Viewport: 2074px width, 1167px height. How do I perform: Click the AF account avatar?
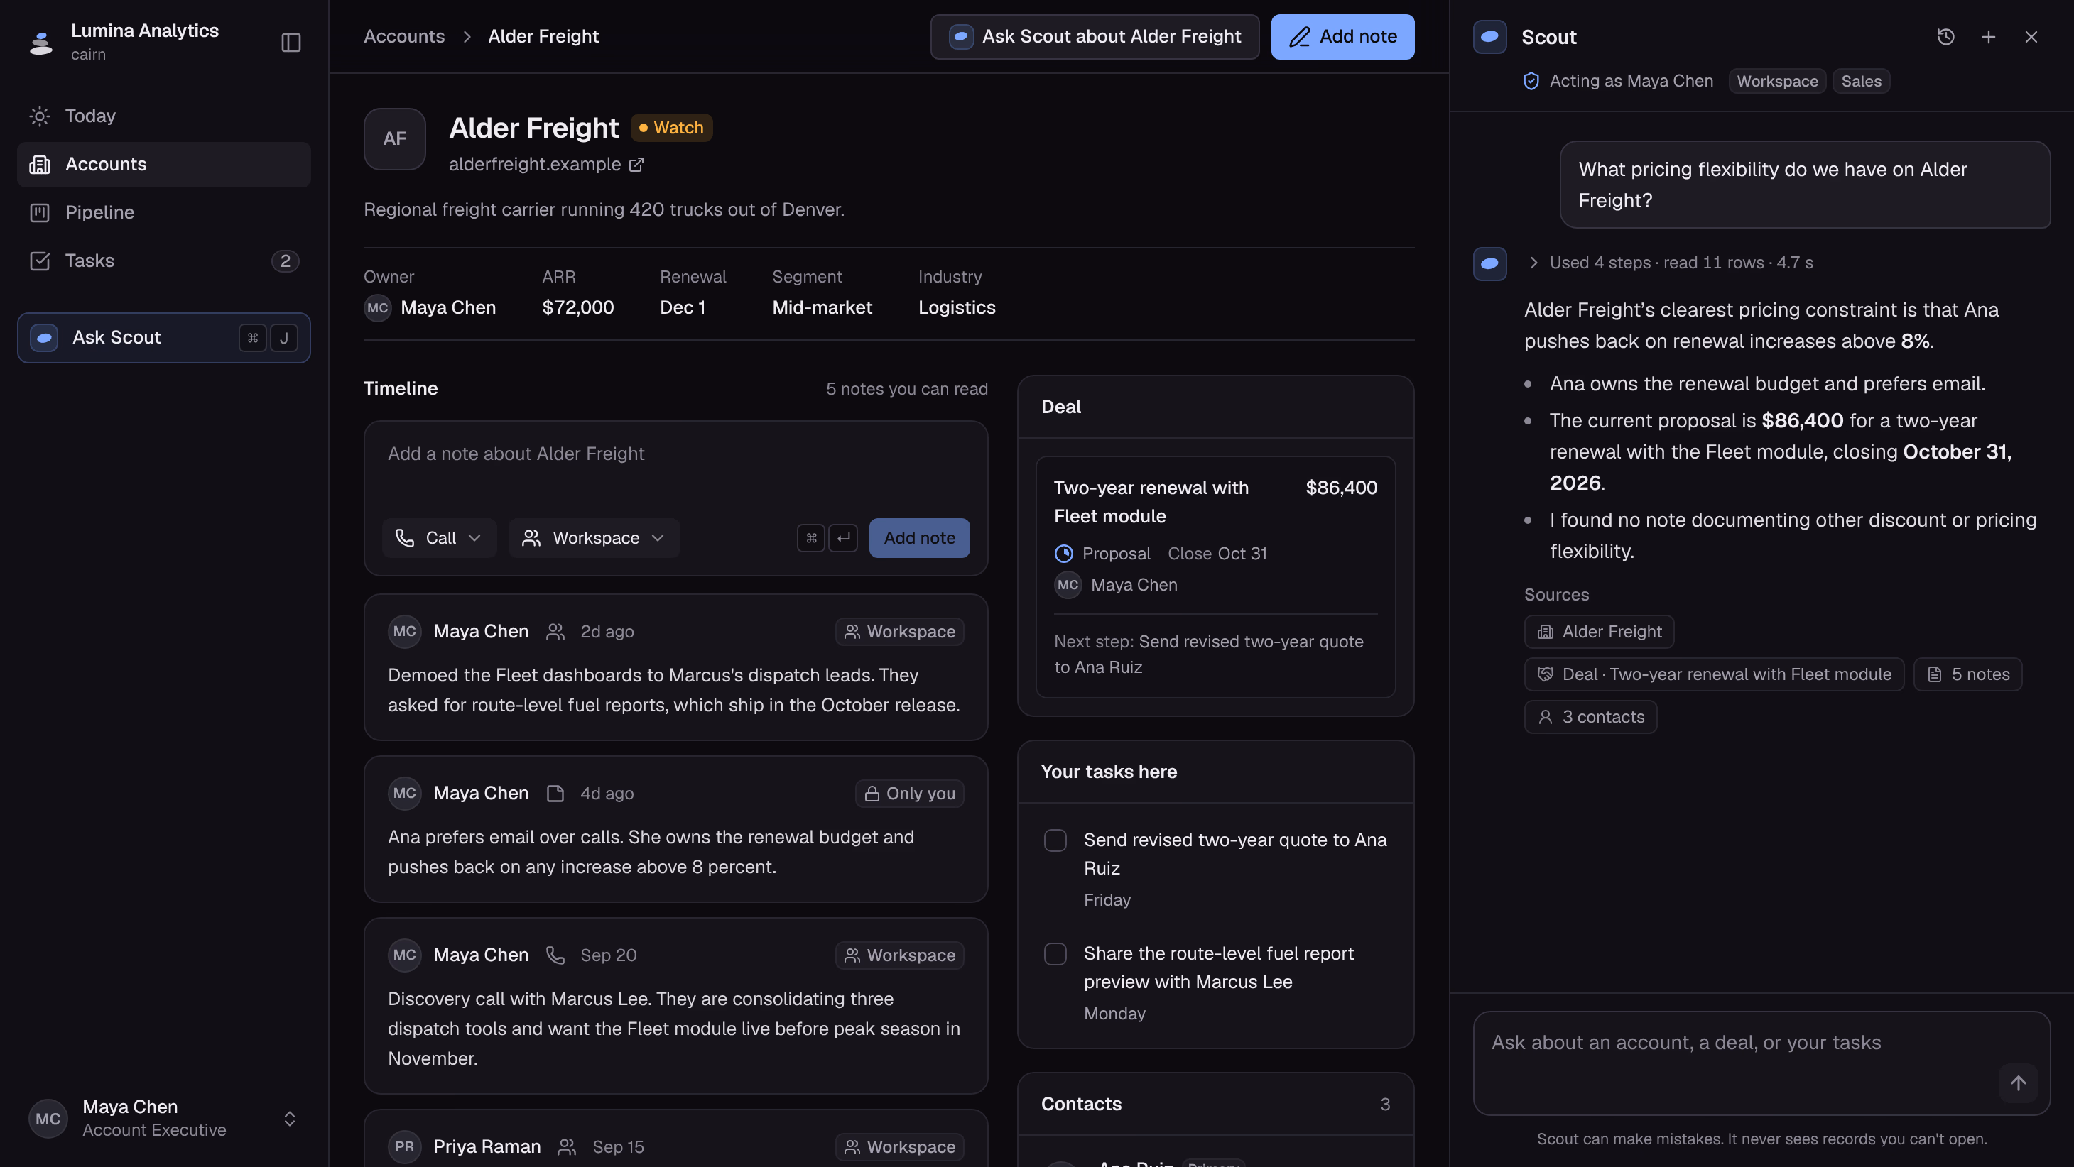[x=394, y=138]
